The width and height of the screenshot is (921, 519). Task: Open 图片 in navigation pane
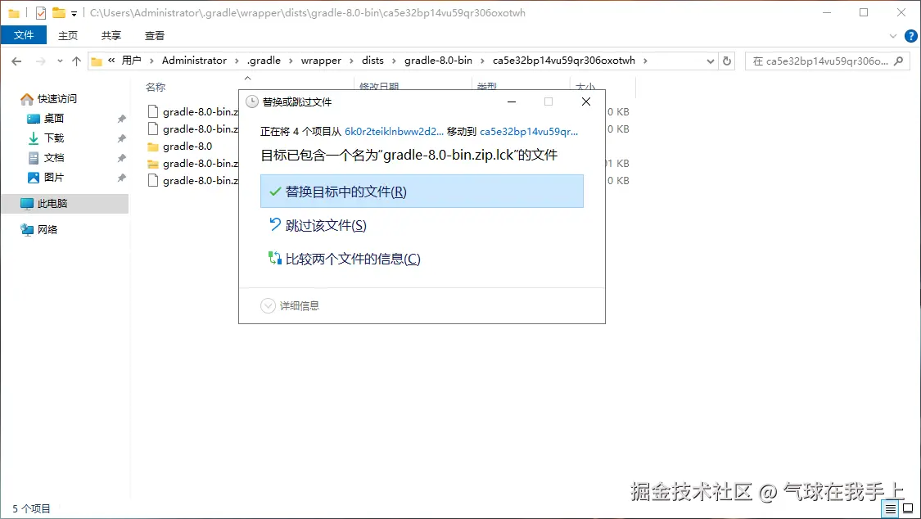click(x=53, y=178)
